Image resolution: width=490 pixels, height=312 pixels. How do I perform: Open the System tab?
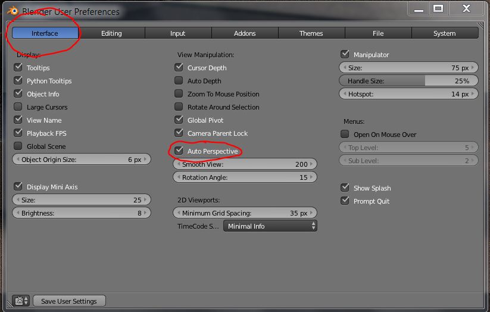coord(445,33)
